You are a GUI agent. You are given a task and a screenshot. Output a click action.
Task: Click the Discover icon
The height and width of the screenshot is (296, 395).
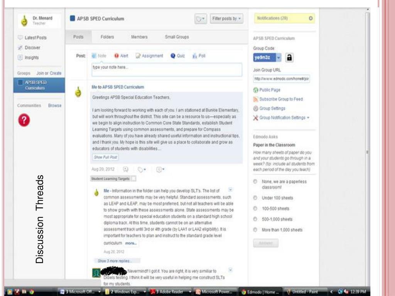tap(20, 47)
